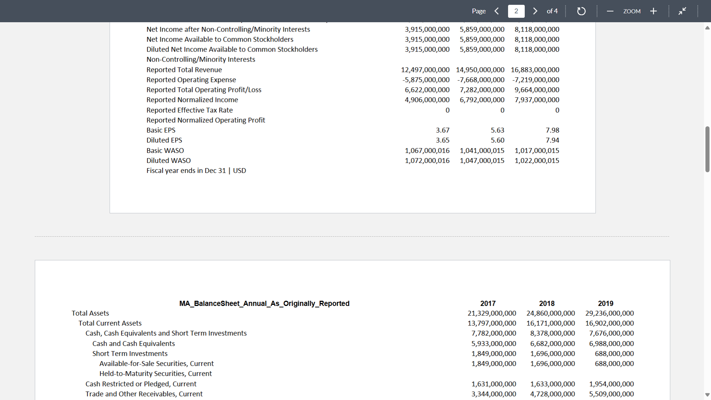Click the 2019 column header

(x=605, y=303)
